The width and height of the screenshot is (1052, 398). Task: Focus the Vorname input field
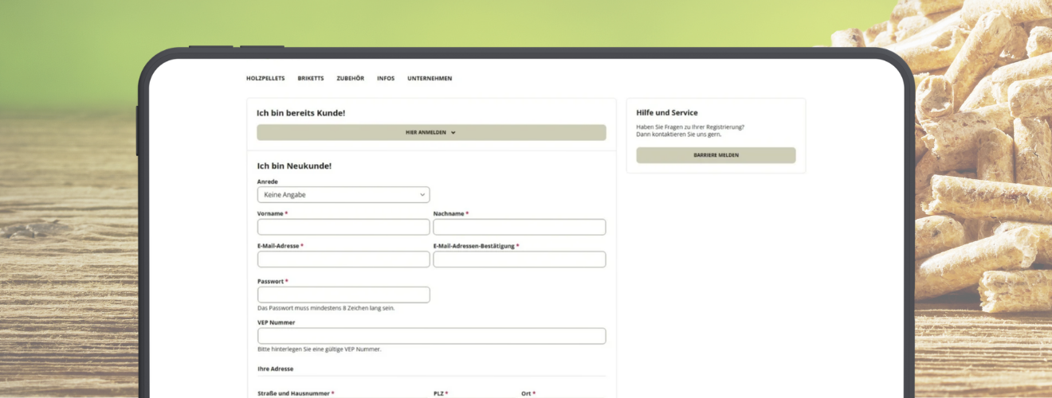tap(343, 228)
